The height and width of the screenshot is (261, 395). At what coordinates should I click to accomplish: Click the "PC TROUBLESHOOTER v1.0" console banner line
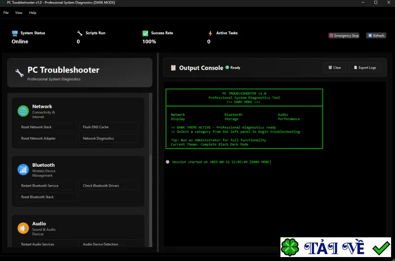coord(244,93)
